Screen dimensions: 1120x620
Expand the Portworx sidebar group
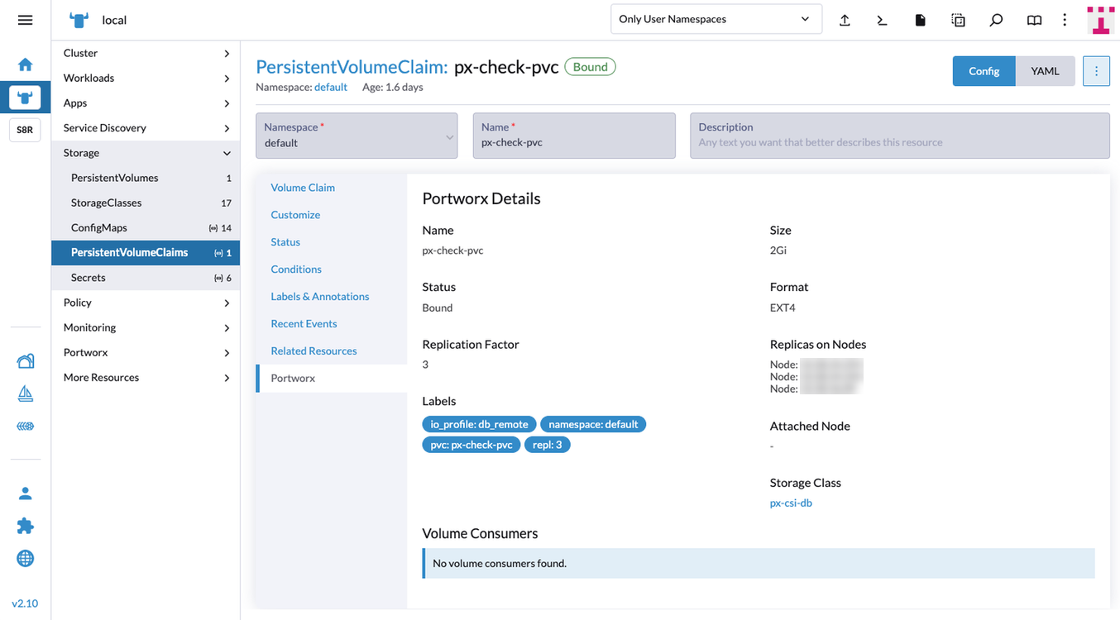(x=146, y=352)
